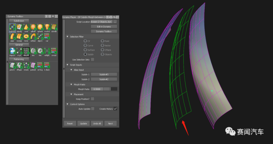Viewport: 273px width, 144px height.
Task: Collapse the Script Inputs section
Action: pyautogui.click(x=67, y=65)
